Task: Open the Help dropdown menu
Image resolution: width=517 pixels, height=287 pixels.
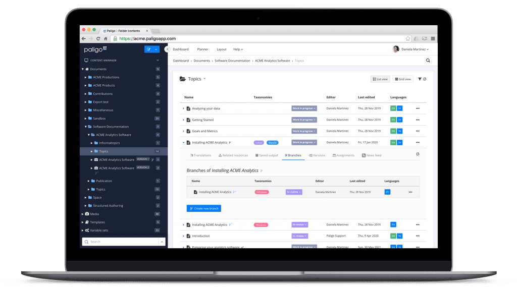Action: (238, 49)
